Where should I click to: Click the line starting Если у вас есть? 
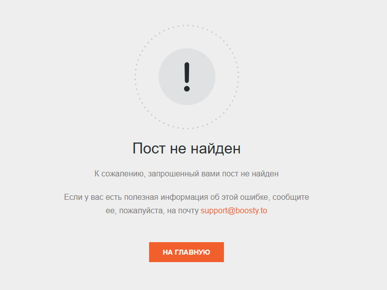pyautogui.click(x=187, y=197)
